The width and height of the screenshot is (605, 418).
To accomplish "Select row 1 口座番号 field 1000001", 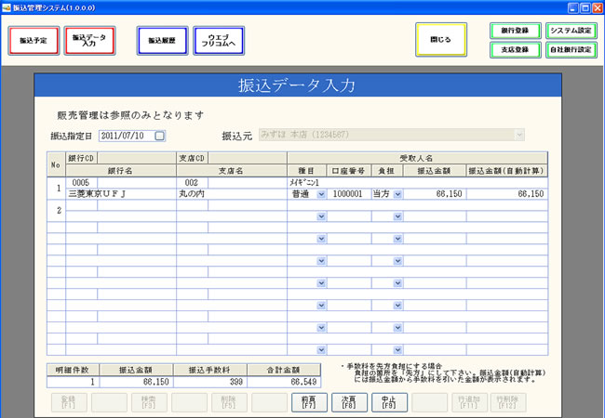I will coord(347,195).
